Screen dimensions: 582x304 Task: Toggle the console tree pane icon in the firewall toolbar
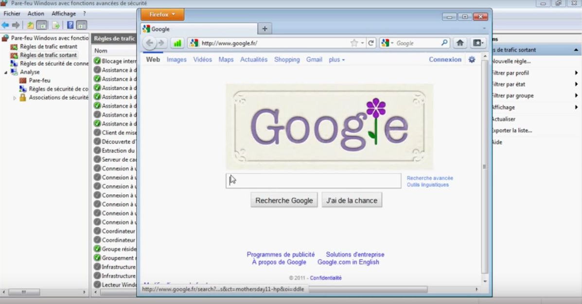(x=42, y=25)
